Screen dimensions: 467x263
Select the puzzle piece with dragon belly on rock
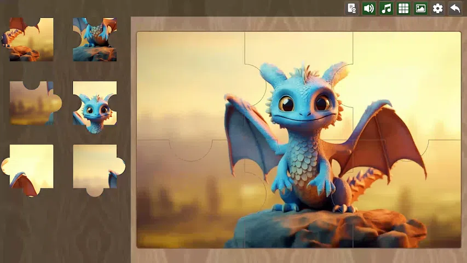[95, 39]
